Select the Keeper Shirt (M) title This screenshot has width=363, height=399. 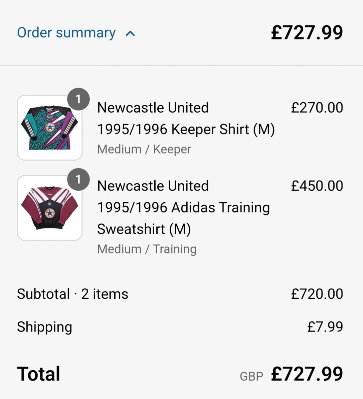pyautogui.click(x=186, y=118)
